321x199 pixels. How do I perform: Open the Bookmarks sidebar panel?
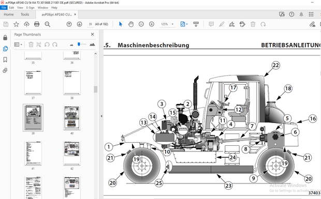pyautogui.click(x=5, y=59)
